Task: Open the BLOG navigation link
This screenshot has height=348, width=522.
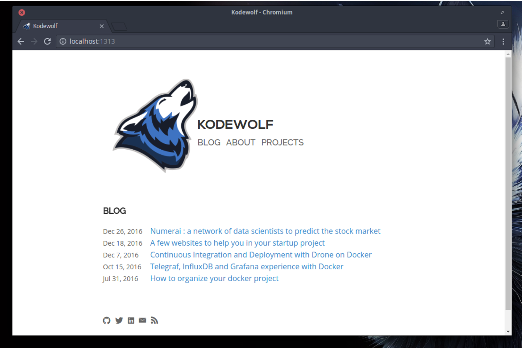Action: coord(209,143)
